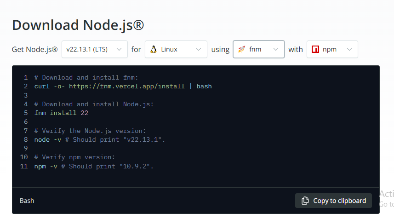Click the Copy to clipboard button
The width and height of the screenshot is (394, 219).
333,201
